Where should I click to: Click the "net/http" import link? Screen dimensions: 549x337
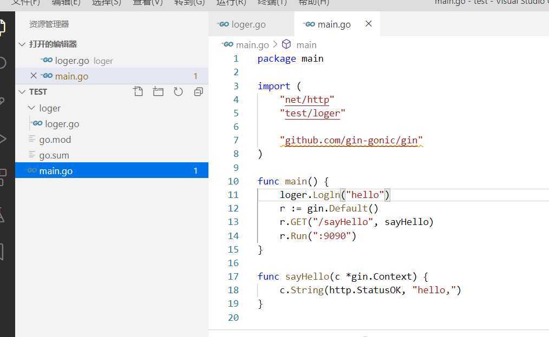(307, 100)
